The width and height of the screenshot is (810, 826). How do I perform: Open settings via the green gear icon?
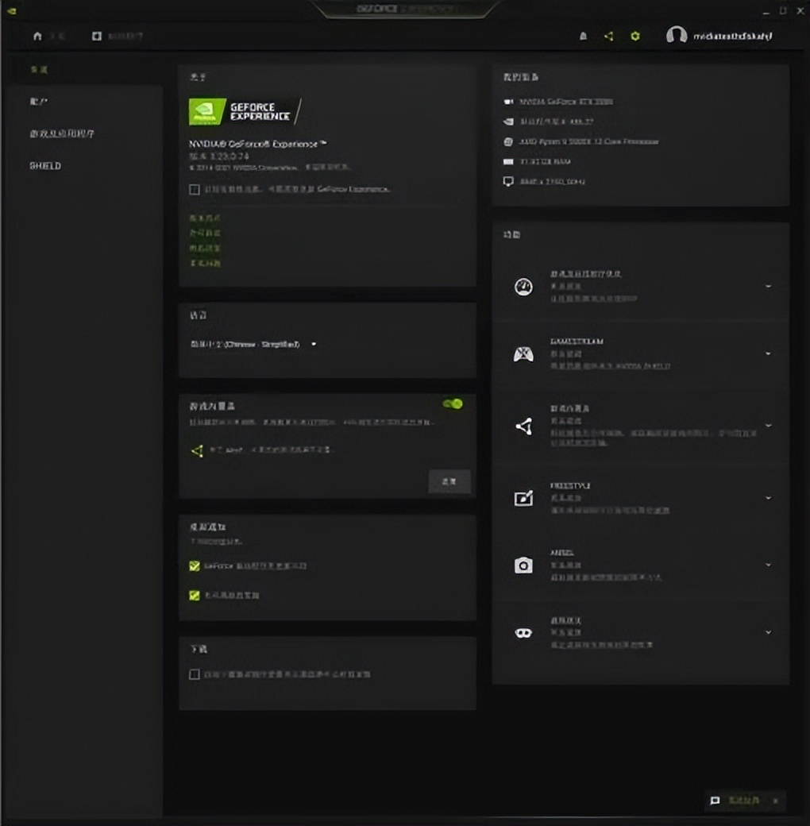tap(634, 37)
